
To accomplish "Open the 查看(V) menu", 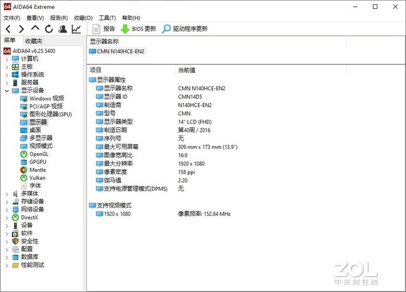I will (35, 18).
